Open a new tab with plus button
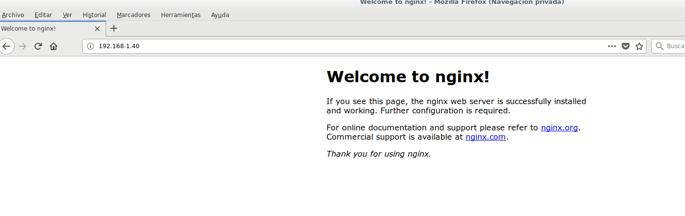The height and width of the screenshot is (216, 685). [114, 28]
